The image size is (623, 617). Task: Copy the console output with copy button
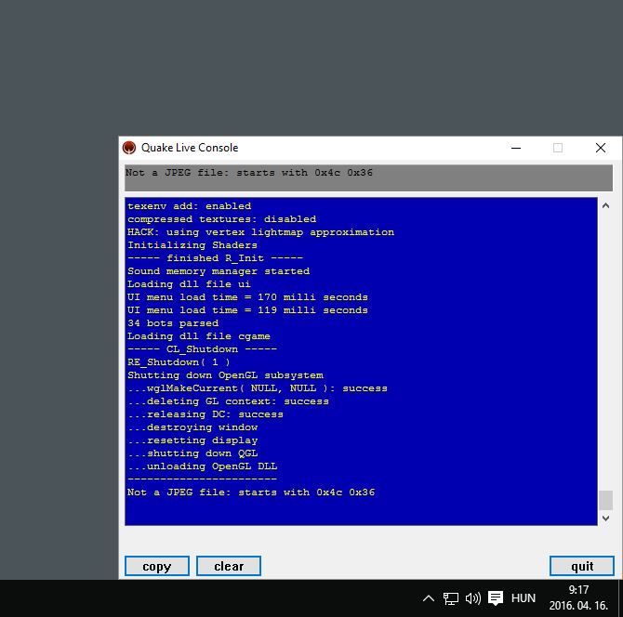click(157, 566)
